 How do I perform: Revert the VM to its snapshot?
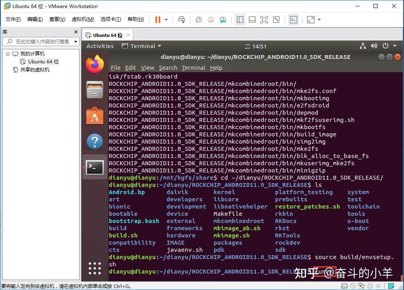211,19
